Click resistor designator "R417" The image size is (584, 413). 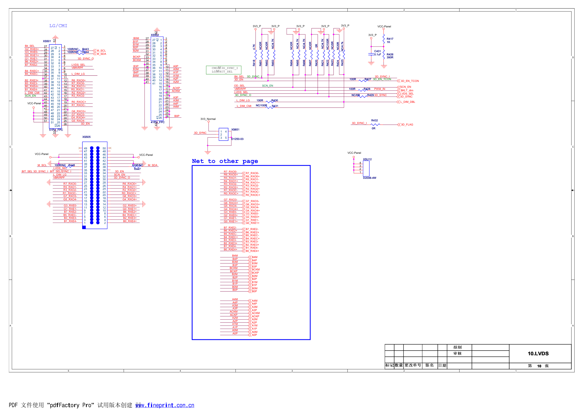390,39
